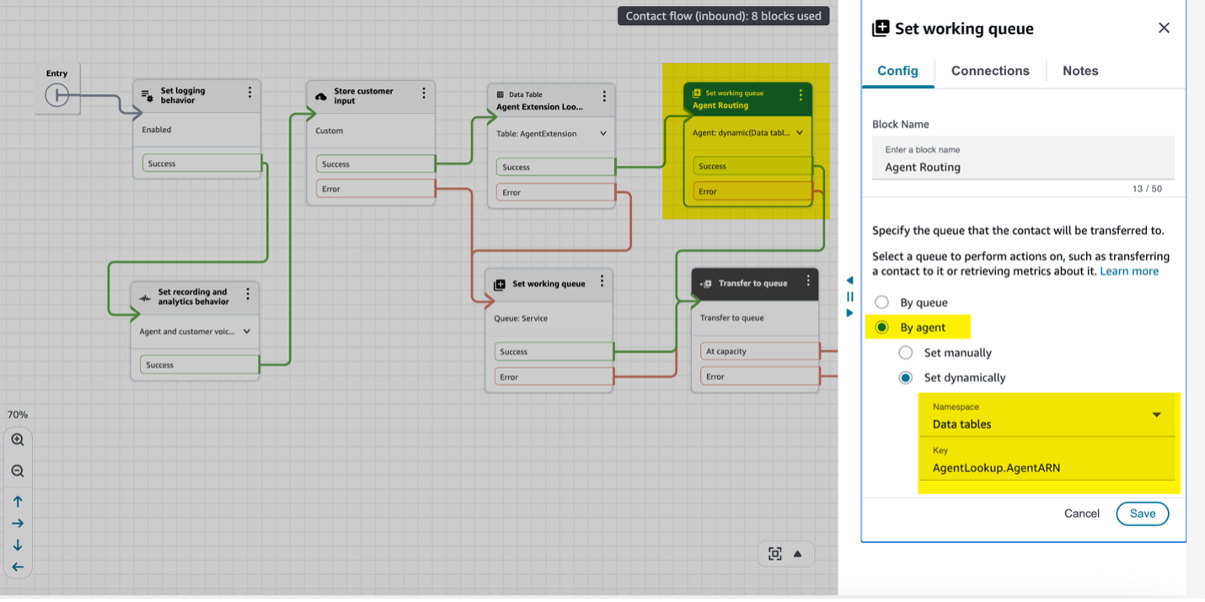
Task: Open the Namespace Data tables dropdown
Action: click(1157, 415)
